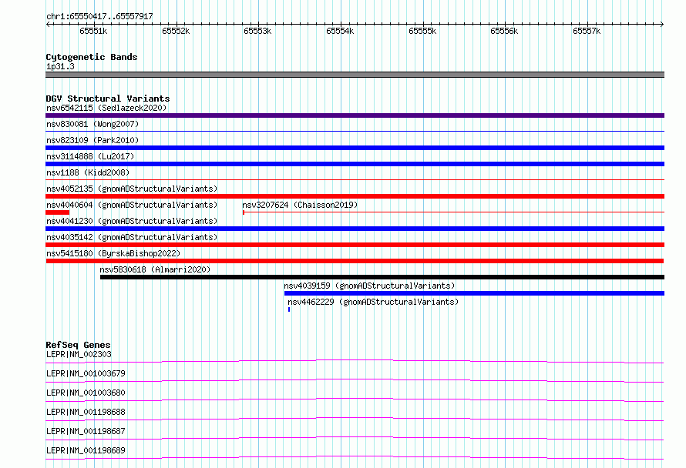Click the DGV Structural Variants track heading
Viewport: 686px width, 468px height.
point(108,99)
